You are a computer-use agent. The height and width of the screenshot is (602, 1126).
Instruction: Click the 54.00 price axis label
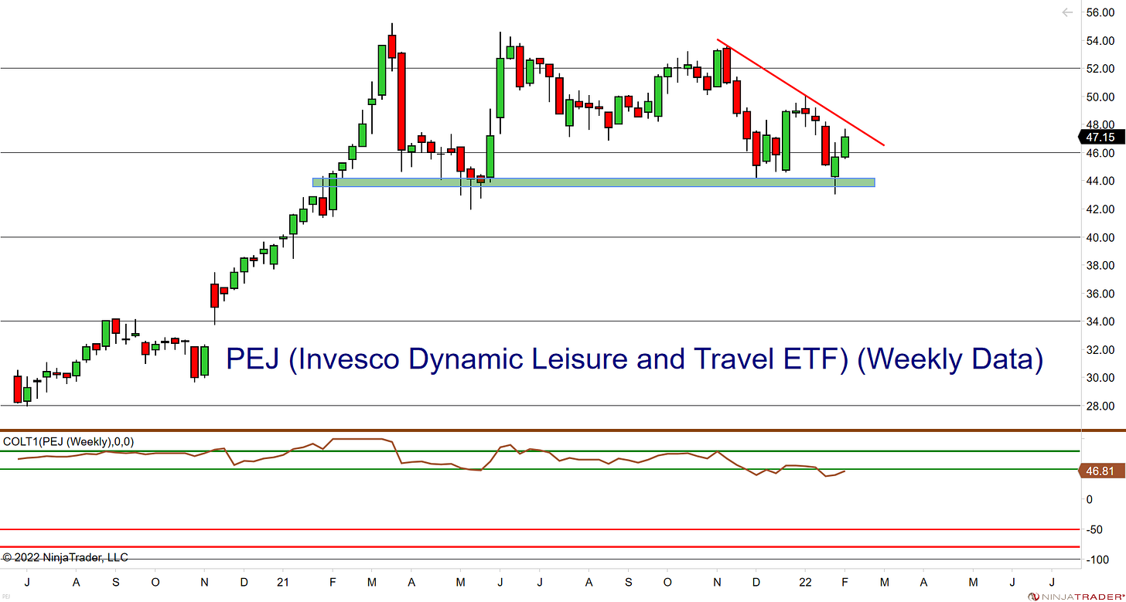pos(1100,40)
